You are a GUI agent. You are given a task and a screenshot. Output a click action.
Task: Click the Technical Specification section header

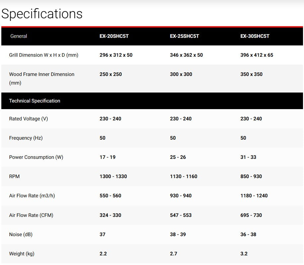pos(34,101)
